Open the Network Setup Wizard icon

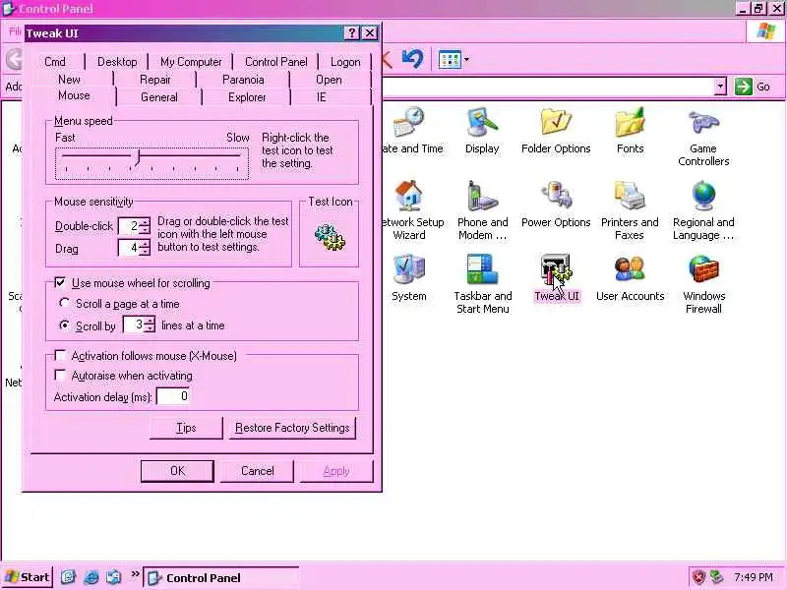pos(409,196)
